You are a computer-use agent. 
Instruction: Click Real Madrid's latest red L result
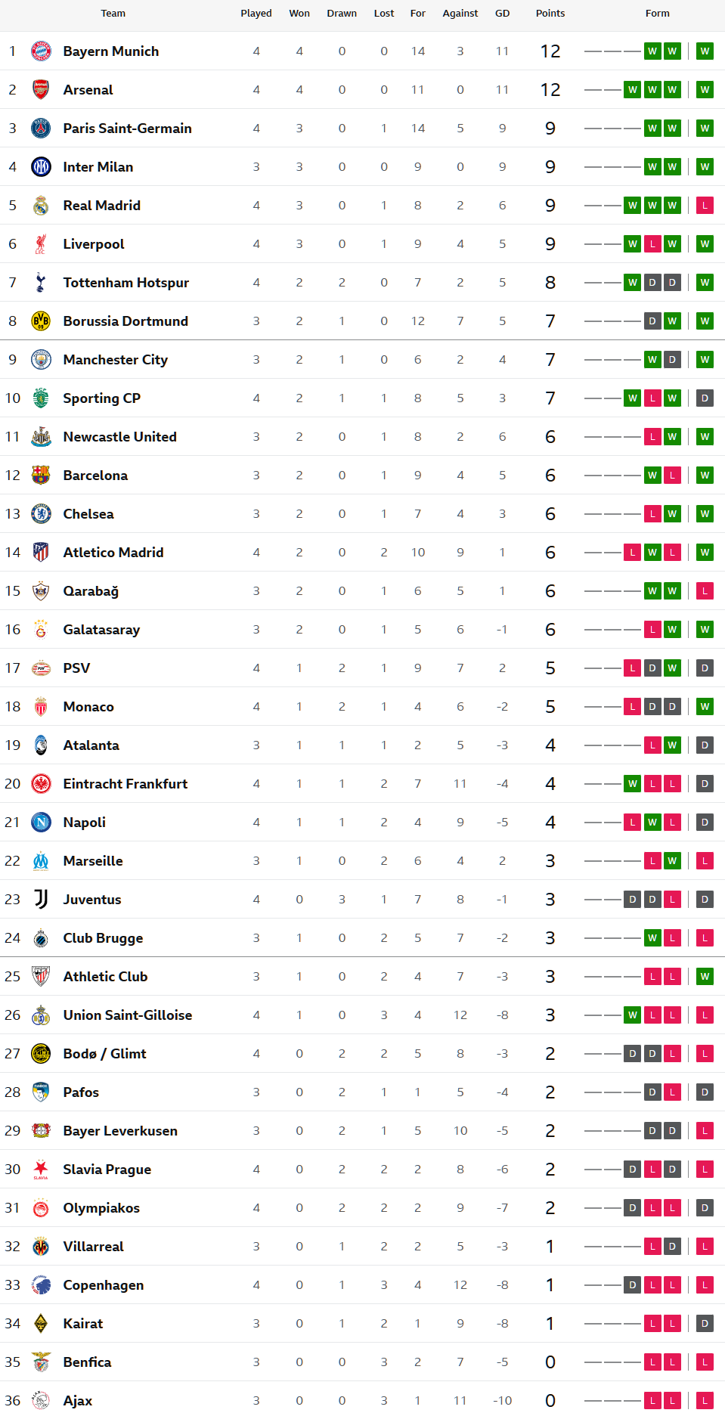(705, 206)
